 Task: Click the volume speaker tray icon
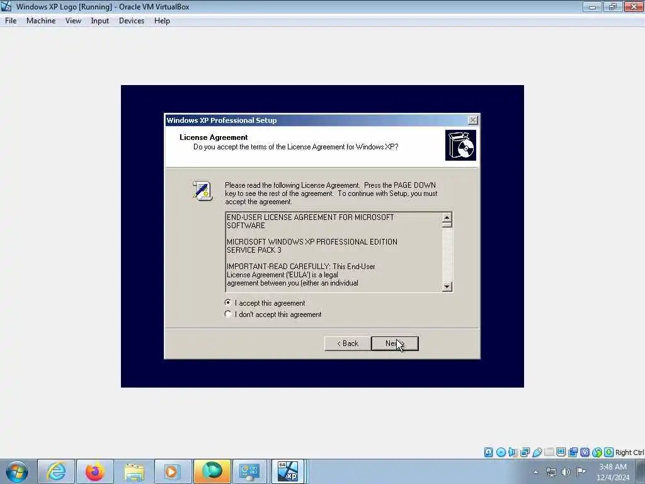(x=566, y=471)
